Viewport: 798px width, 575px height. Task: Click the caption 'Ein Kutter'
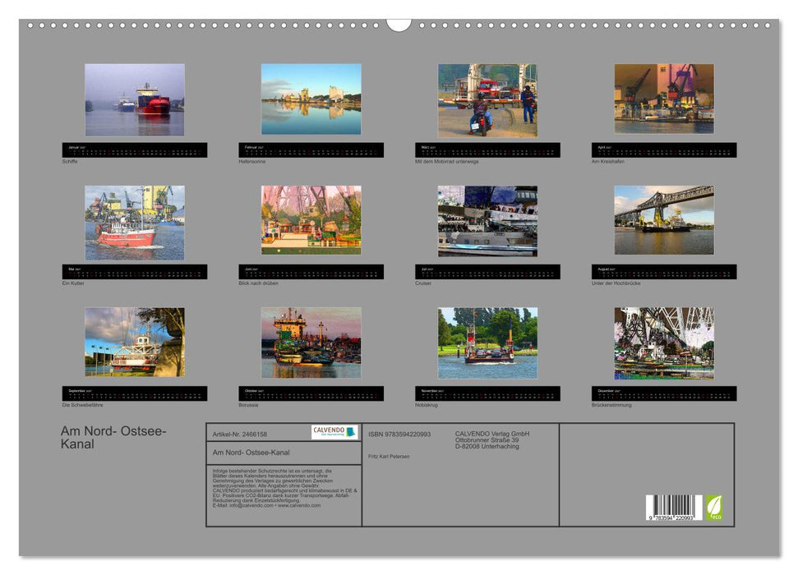(73, 283)
